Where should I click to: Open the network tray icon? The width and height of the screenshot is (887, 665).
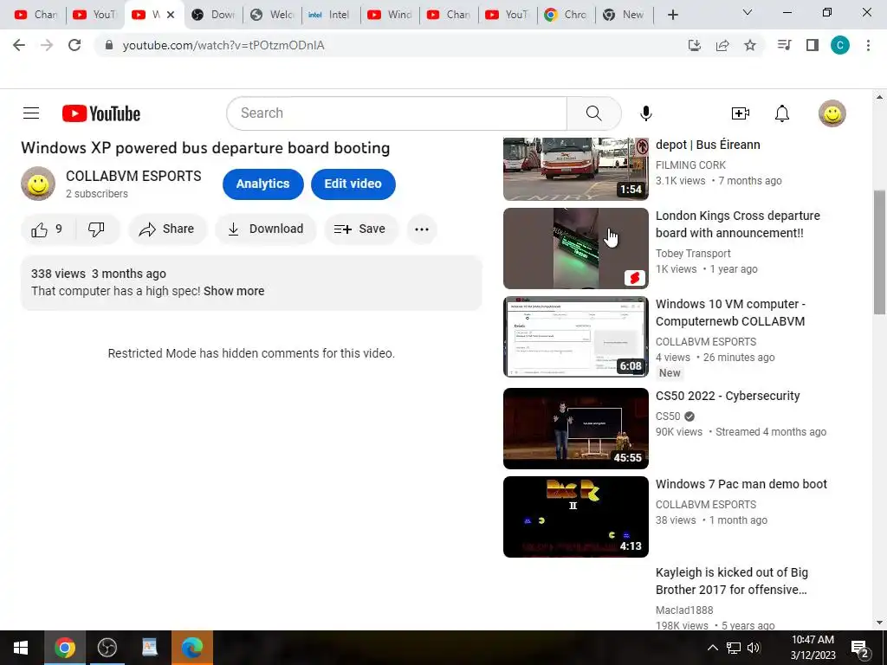point(734,648)
